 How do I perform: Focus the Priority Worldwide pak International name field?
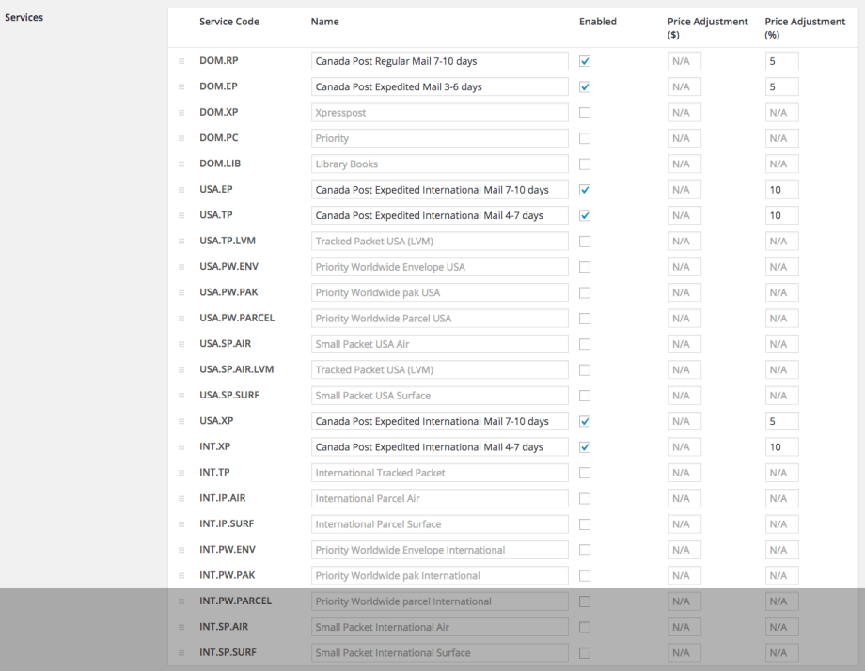[440, 576]
